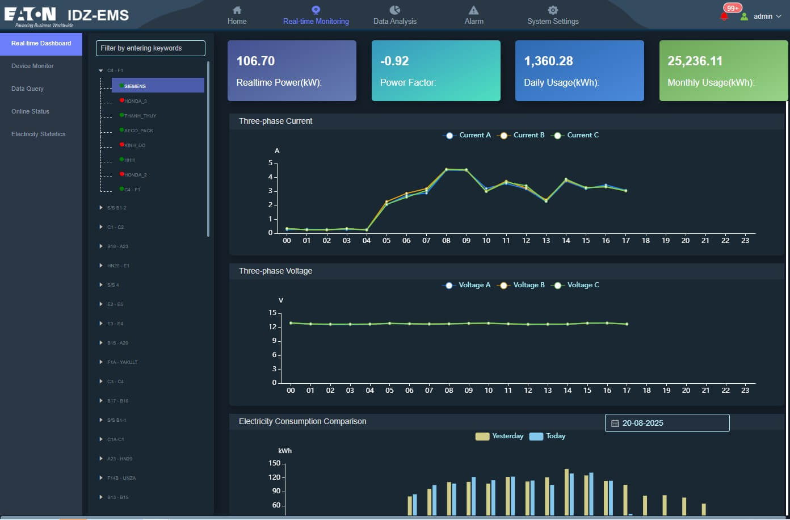Open the admin user dropdown arrow
The width and height of the screenshot is (790, 520).
pos(779,16)
